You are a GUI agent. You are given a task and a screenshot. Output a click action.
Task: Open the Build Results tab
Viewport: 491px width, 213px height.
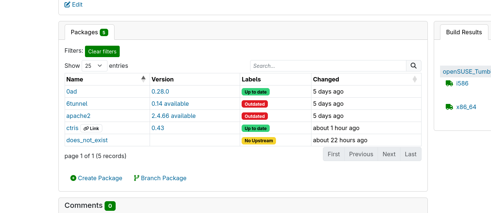[464, 32]
